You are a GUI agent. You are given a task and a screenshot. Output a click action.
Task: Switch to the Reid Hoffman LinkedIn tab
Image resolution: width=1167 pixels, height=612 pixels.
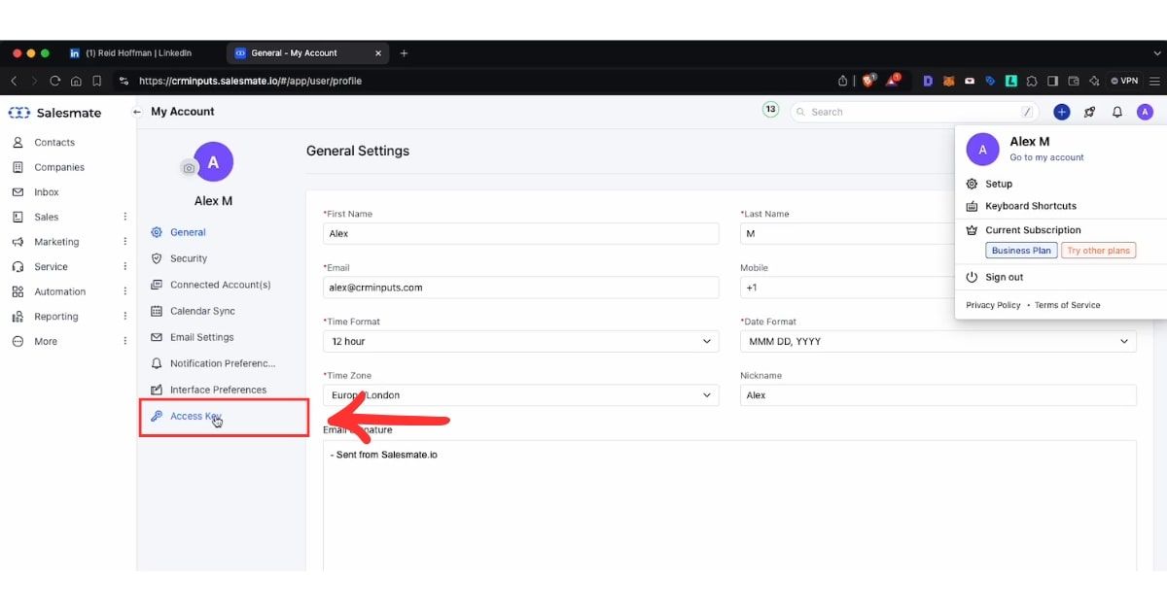pos(139,53)
